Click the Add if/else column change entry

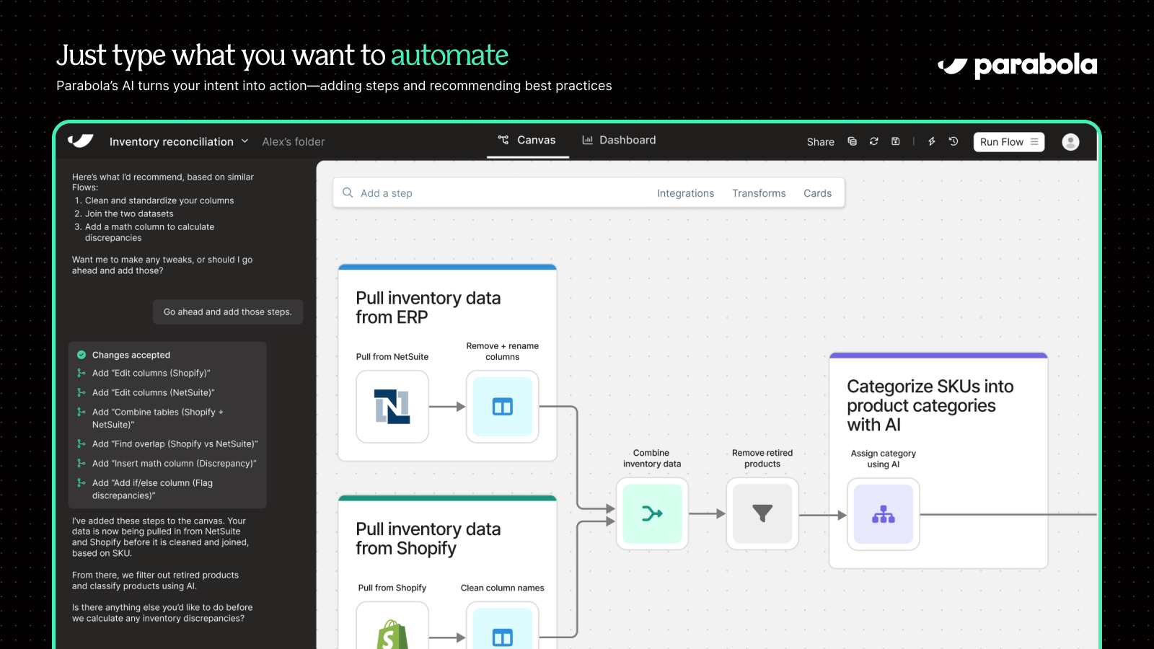[x=153, y=489]
